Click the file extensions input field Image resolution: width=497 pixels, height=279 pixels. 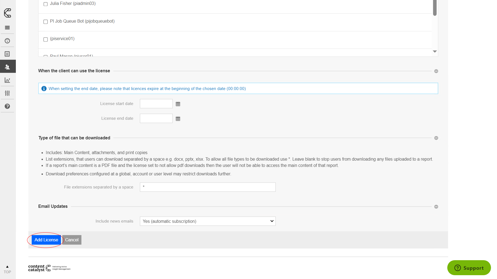pyautogui.click(x=207, y=187)
